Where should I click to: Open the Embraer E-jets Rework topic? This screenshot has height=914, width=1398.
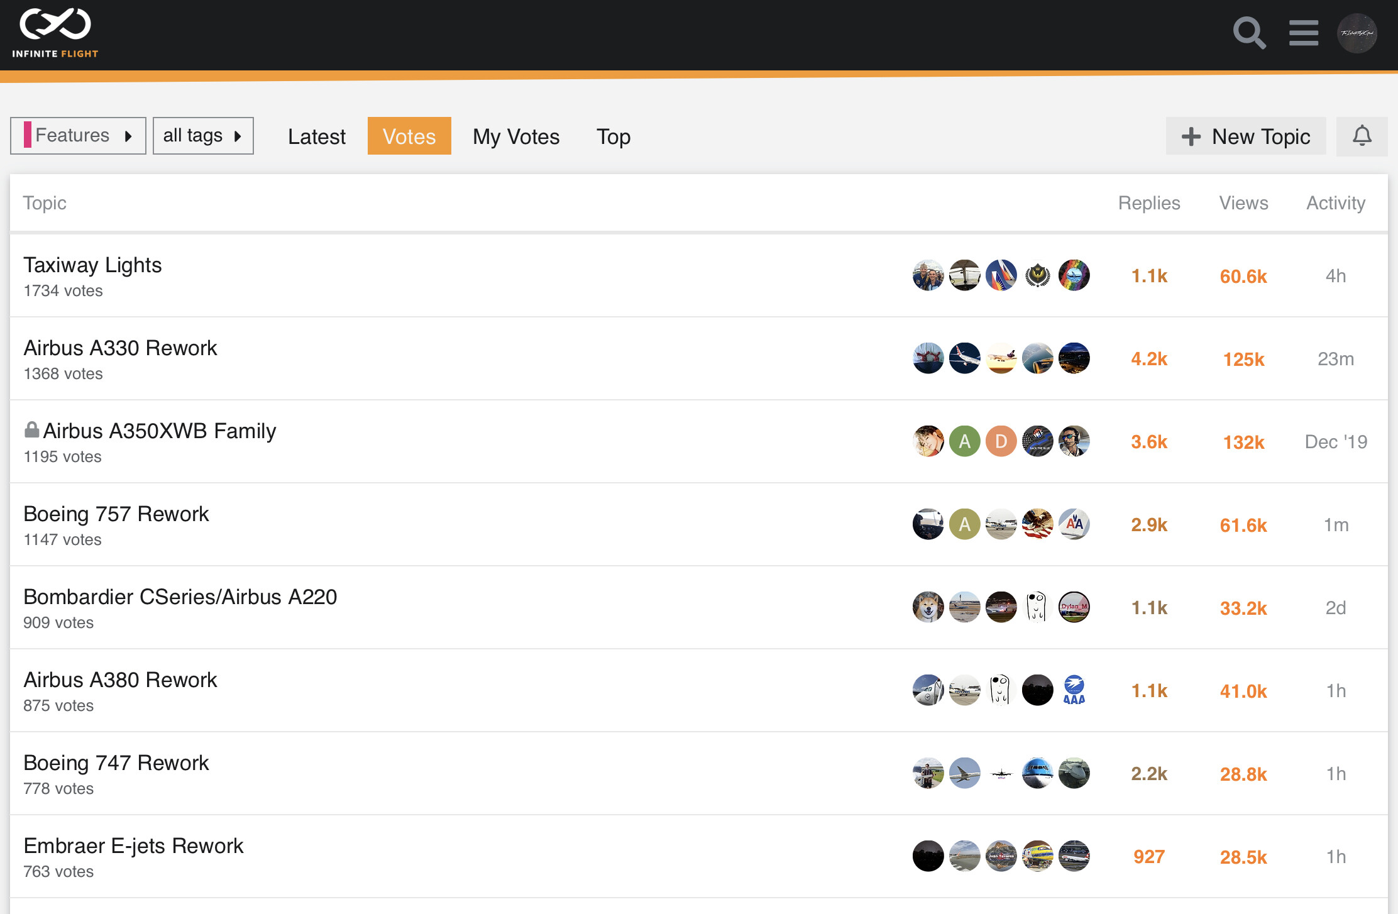click(133, 846)
